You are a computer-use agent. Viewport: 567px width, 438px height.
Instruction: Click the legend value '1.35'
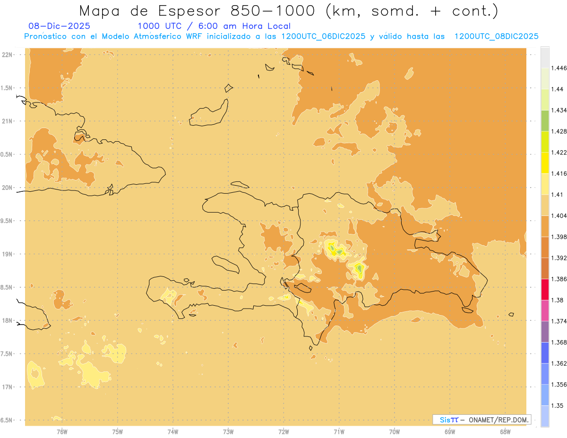tap(558, 405)
